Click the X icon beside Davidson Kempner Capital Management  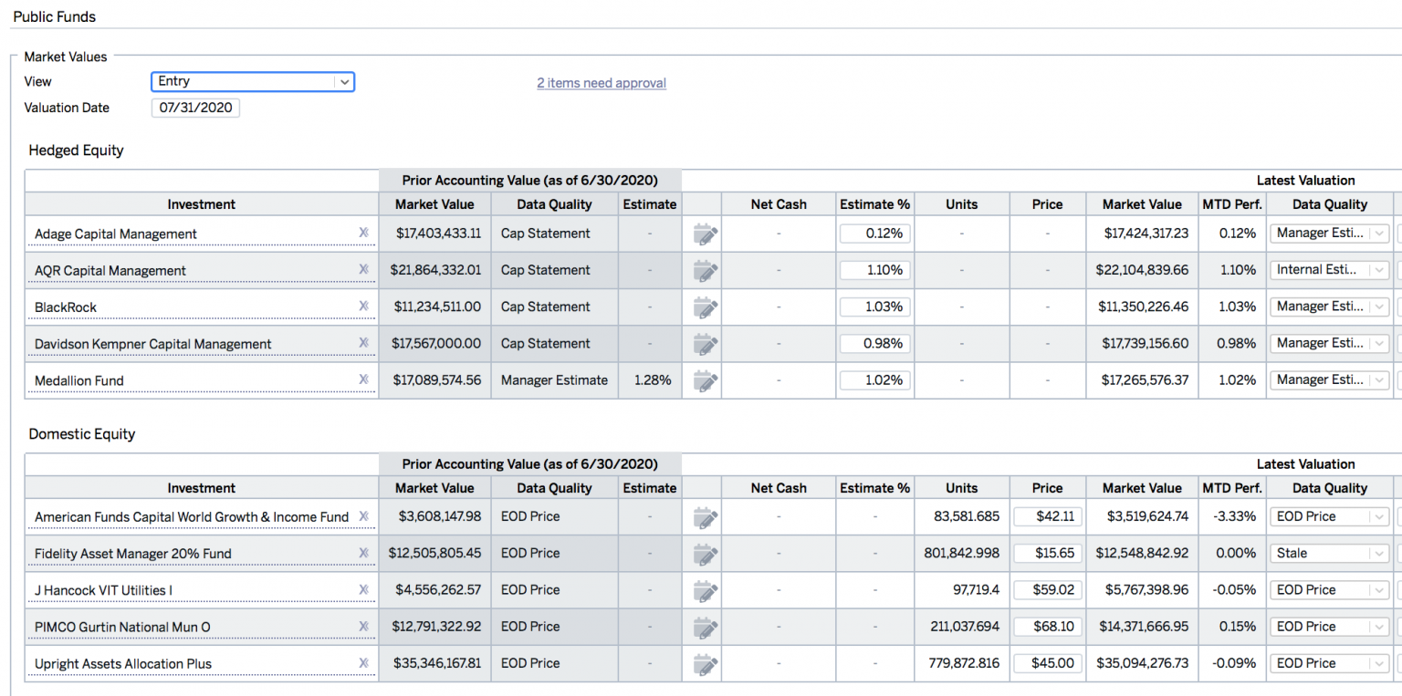[363, 342]
